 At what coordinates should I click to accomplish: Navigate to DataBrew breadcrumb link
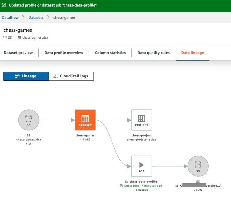pyautogui.click(x=10, y=17)
